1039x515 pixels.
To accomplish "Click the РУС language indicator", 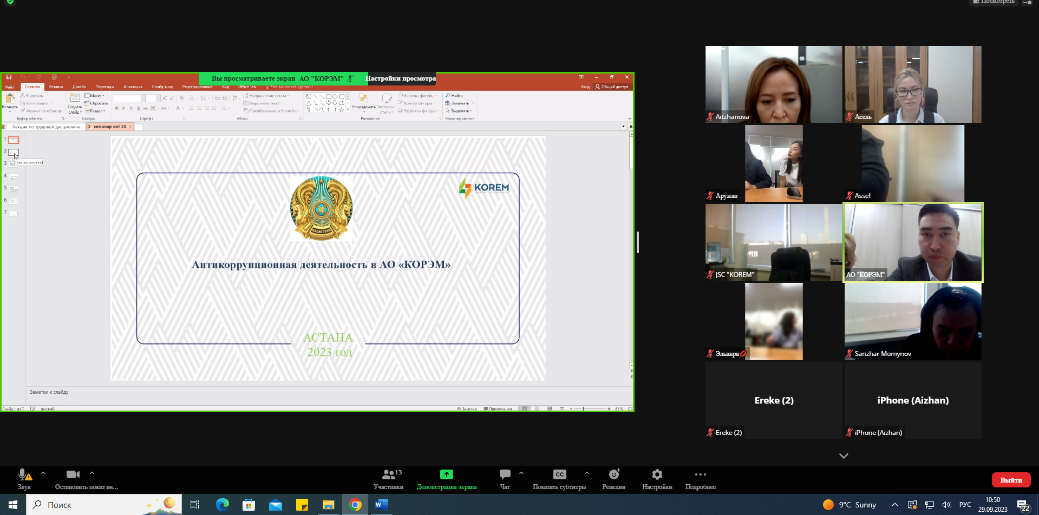I will pos(965,505).
